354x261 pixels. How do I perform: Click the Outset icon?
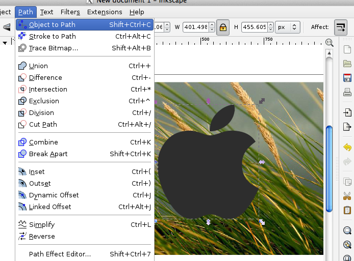click(22, 183)
